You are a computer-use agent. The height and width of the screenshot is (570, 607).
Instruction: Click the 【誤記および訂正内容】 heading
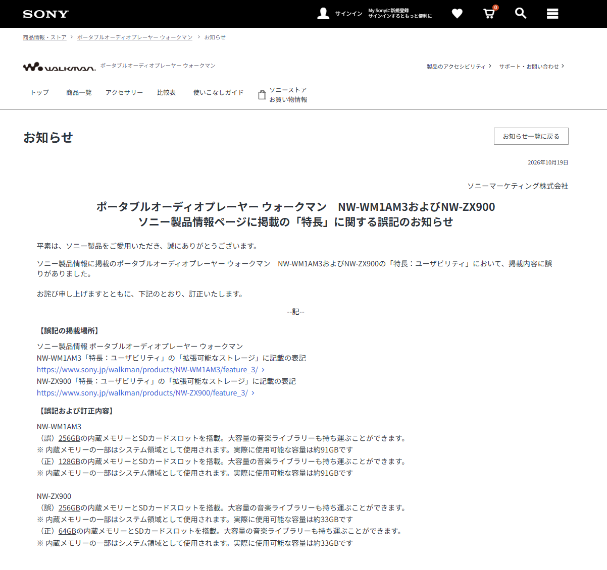tap(76, 411)
